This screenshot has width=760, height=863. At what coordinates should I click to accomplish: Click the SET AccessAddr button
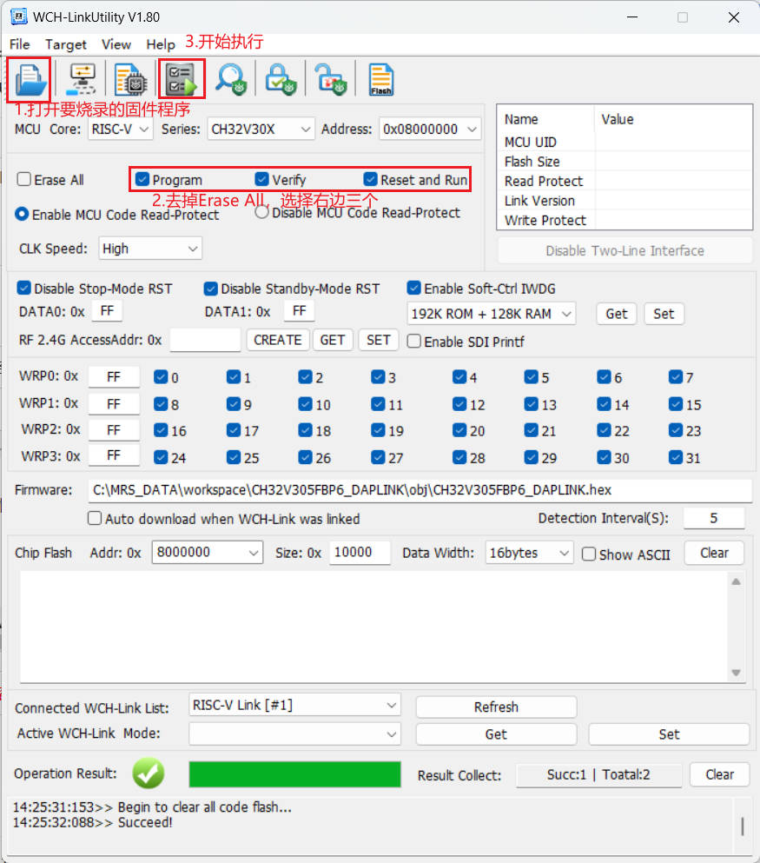pos(379,340)
